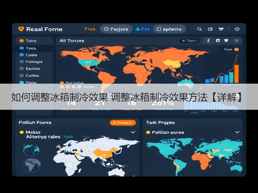Open the Tastre dropdown in map header
This screenshot has width=258, height=193.
(189, 41)
